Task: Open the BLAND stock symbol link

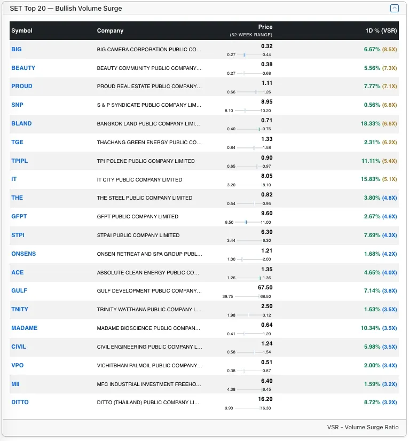Action: pyautogui.click(x=21, y=123)
